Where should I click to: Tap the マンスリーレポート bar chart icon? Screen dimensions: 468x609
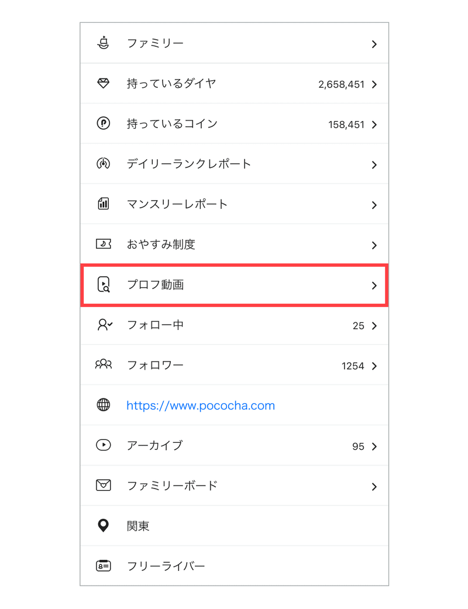click(x=104, y=204)
